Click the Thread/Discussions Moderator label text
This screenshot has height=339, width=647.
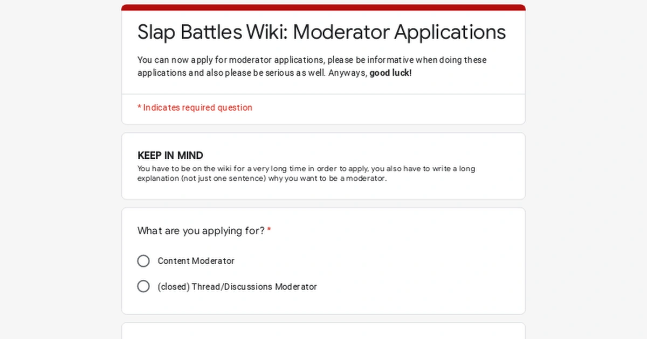coord(237,286)
